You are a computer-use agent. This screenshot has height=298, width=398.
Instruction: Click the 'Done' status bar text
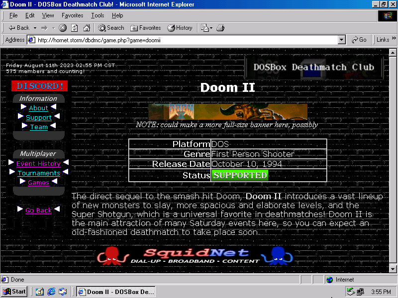click(17, 280)
